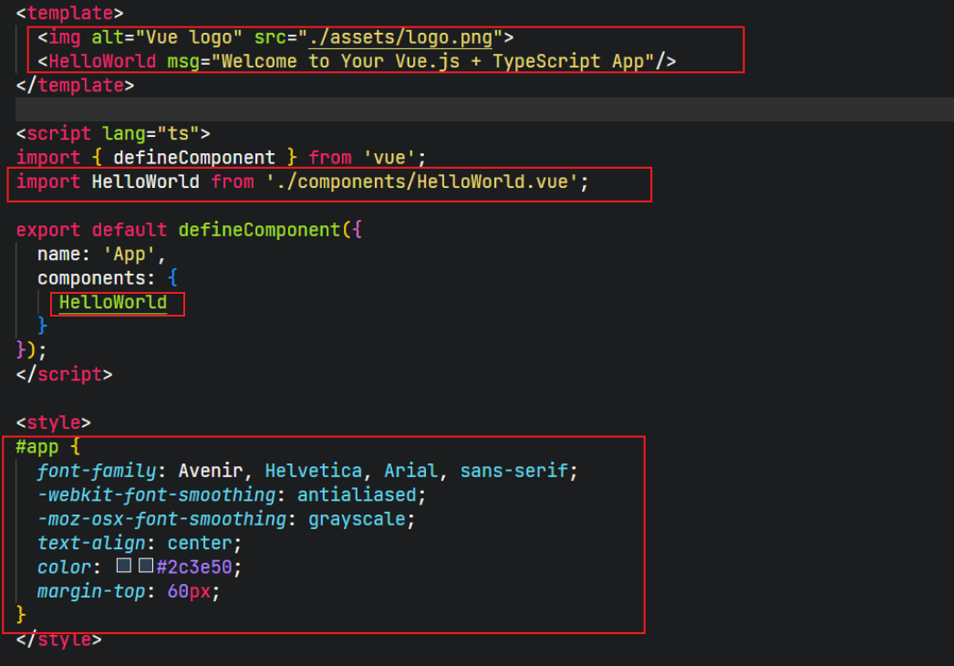Screen dimensions: 954x666
Task: Click 'export default' keywords
Action: 91,230
